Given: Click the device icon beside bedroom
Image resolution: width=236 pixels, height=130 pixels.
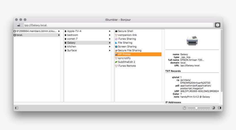Looking at the screenshot, I should [65, 35].
